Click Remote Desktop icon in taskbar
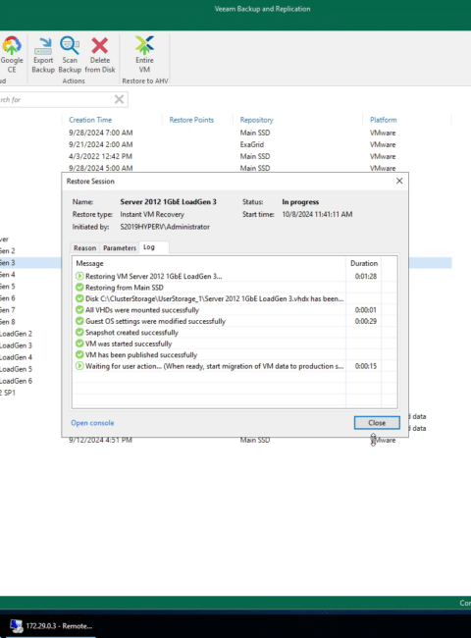The image size is (471, 638). [x=17, y=626]
